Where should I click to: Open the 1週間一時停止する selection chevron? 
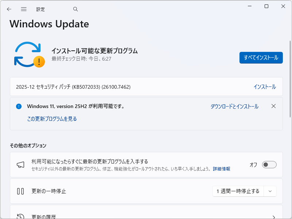pos(270,191)
